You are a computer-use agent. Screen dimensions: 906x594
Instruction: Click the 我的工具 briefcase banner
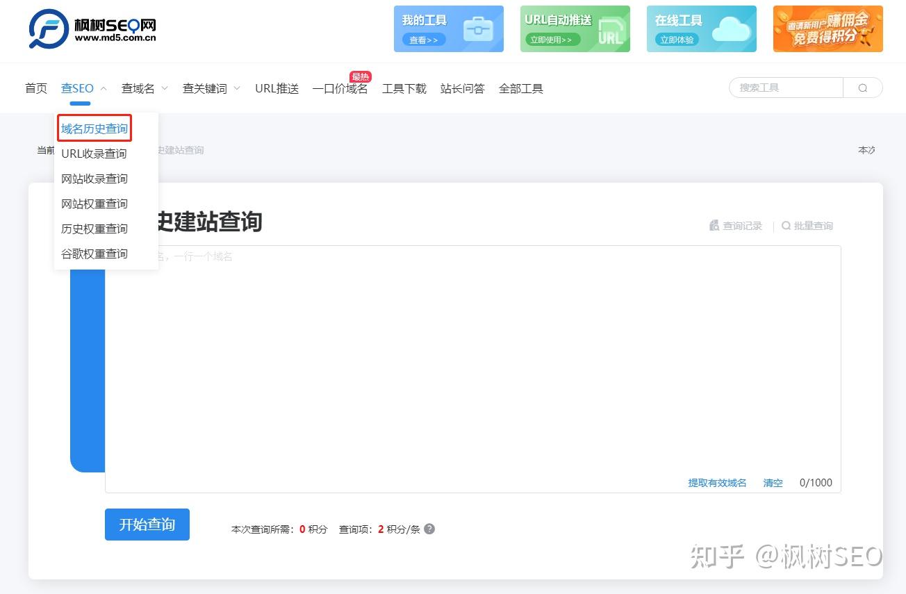tap(448, 28)
